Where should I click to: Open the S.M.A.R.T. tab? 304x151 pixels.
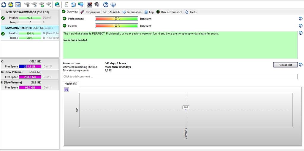coord(112,12)
